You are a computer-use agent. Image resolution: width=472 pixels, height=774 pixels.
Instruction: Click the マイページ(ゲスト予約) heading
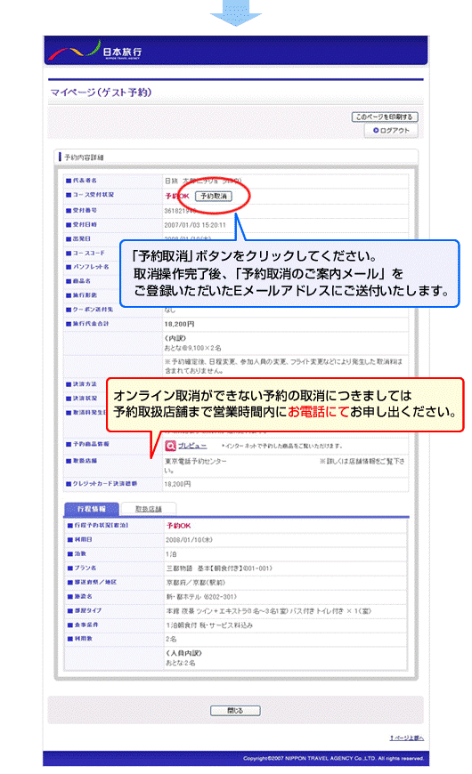click(x=101, y=93)
